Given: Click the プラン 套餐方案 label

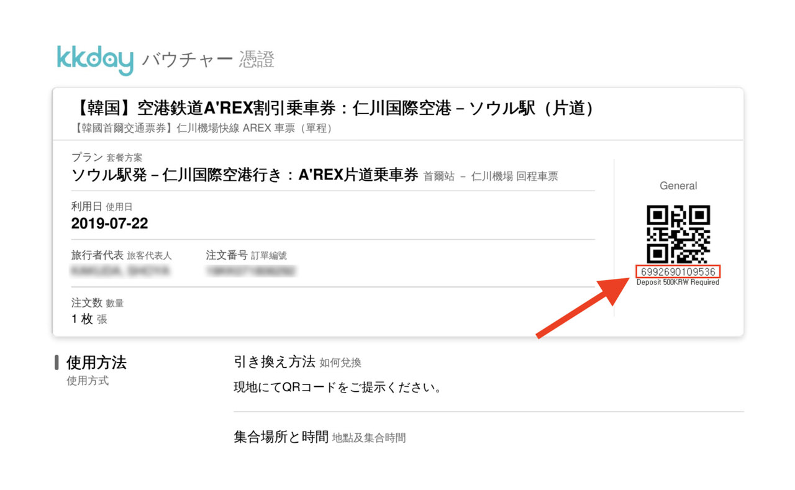Looking at the screenshot, I should point(107,158).
